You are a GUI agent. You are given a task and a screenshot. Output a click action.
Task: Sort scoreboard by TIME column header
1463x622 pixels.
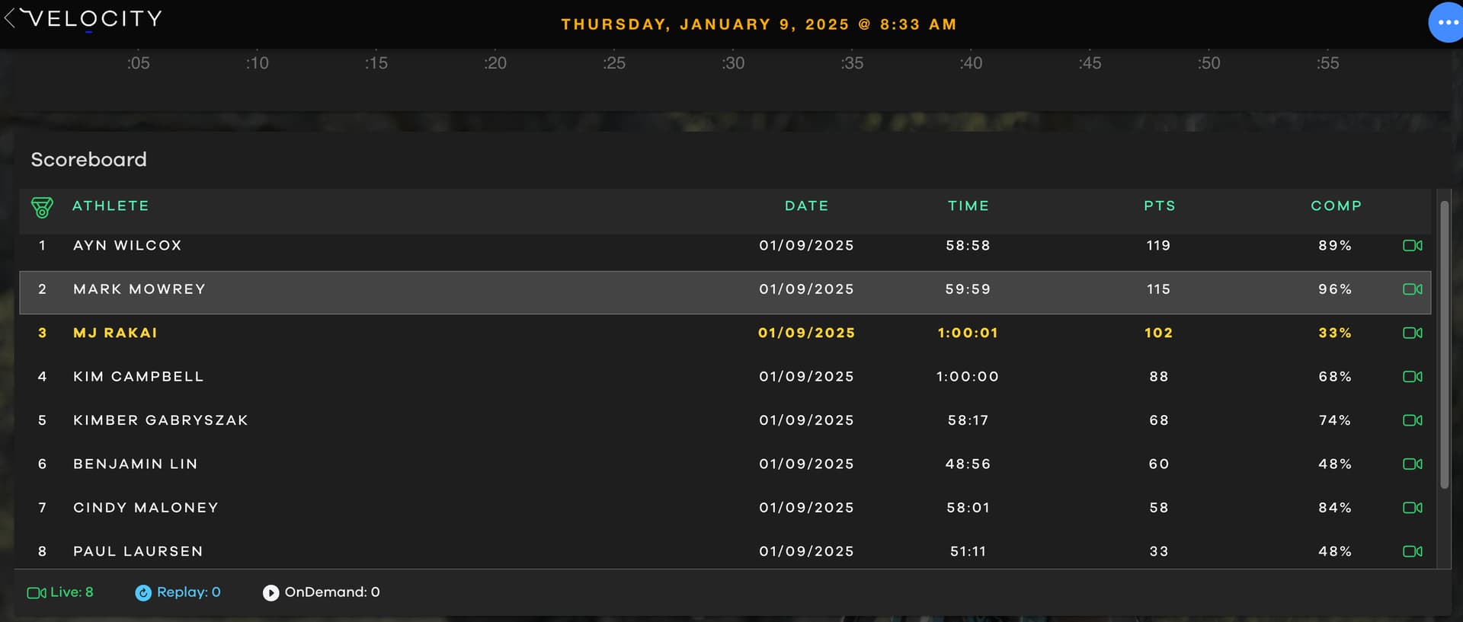point(968,206)
